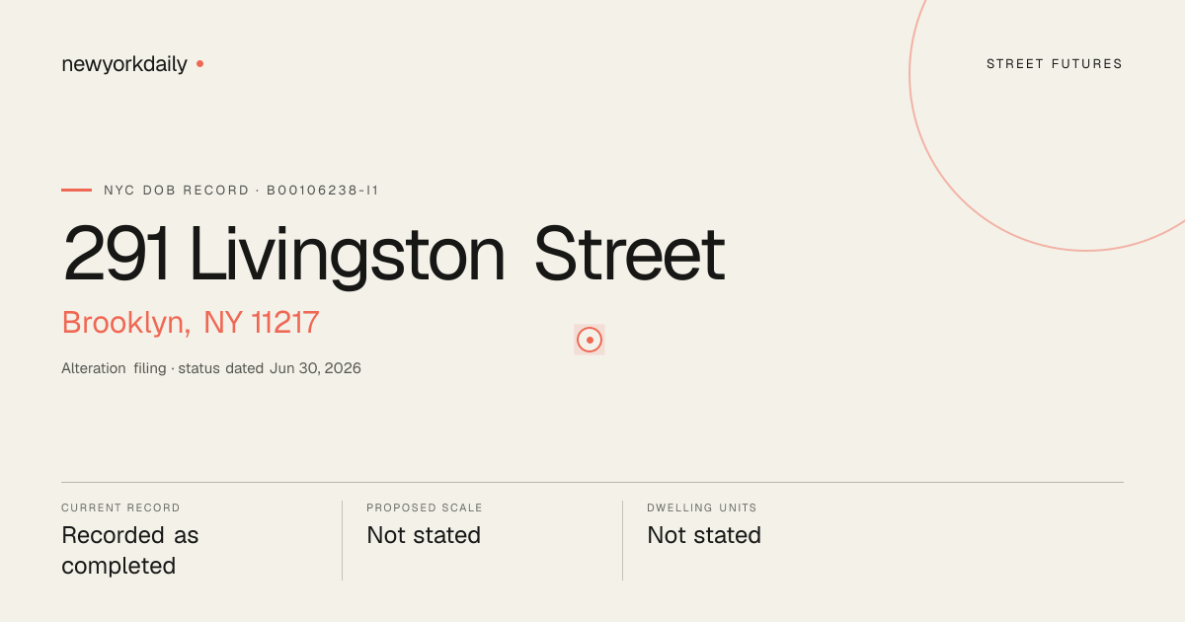Screen dimensions: 1185x622
Task: Click the horizontal divider above the stats
Action: tap(592, 482)
